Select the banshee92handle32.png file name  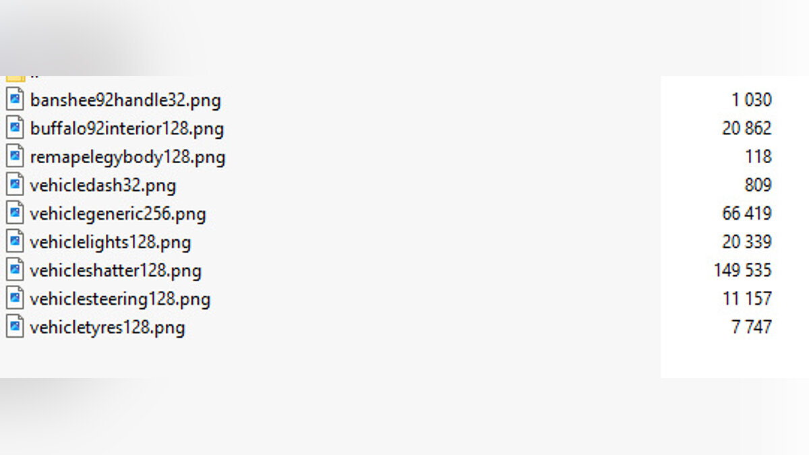125,100
